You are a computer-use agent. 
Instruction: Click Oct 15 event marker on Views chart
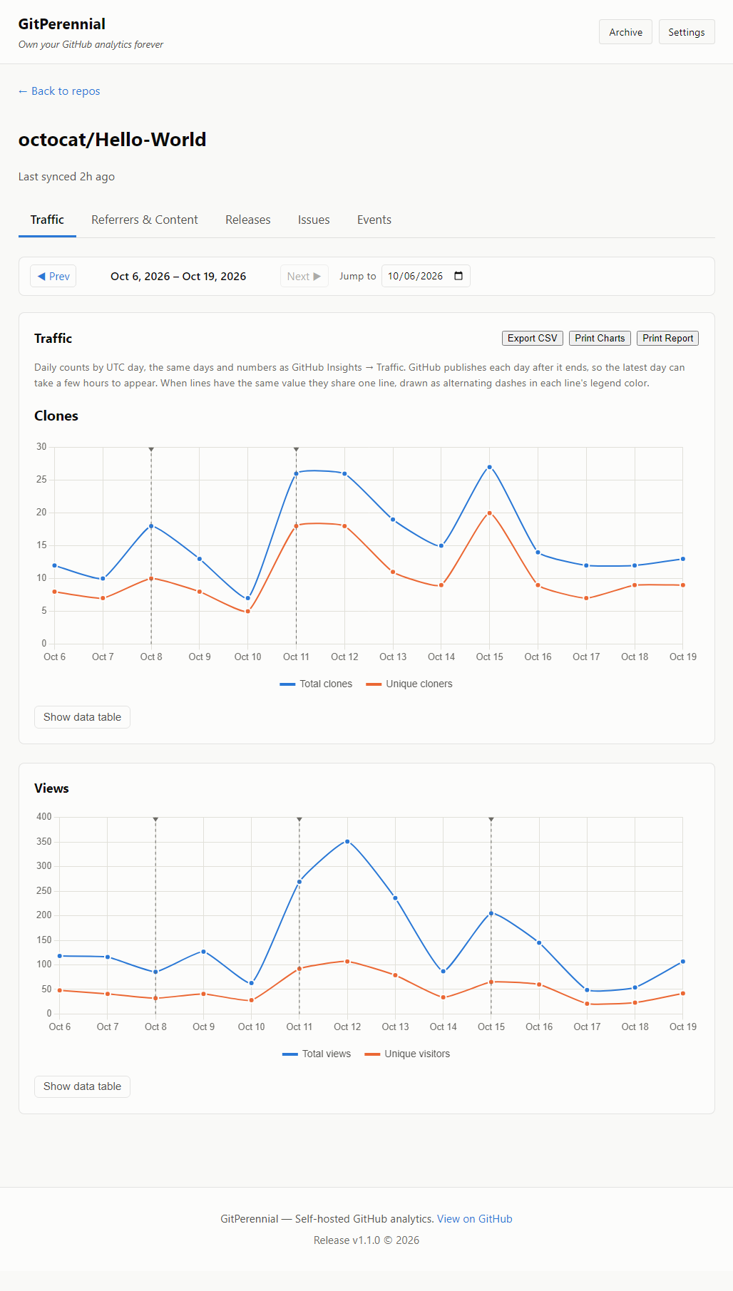[x=491, y=819]
